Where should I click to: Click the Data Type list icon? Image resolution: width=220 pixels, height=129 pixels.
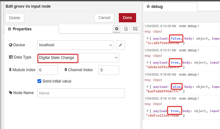pos(11,57)
